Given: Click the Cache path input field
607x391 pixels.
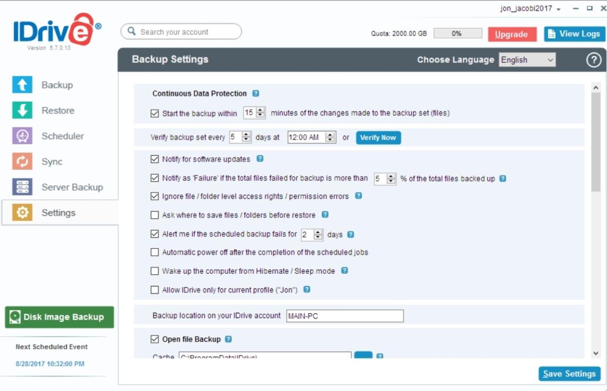Looking at the screenshot, I should (265, 356).
